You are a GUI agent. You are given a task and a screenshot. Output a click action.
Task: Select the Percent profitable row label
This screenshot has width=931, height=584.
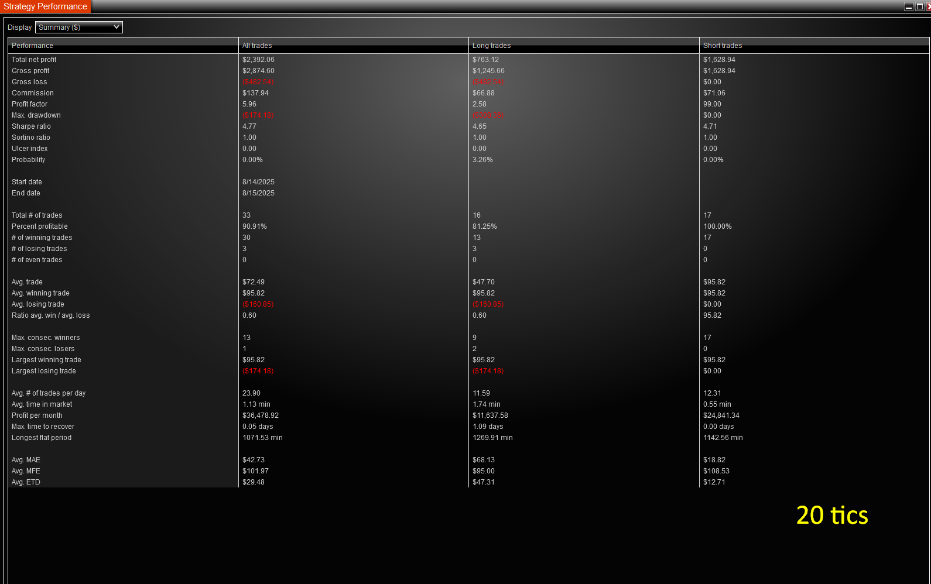(39, 226)
